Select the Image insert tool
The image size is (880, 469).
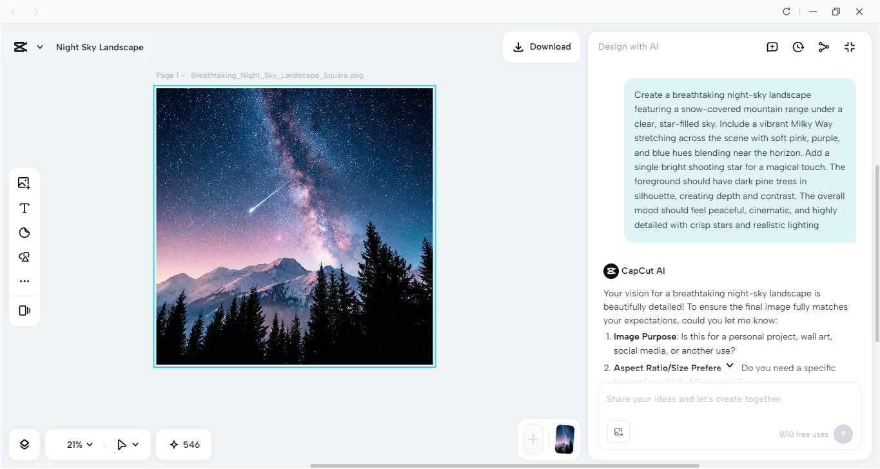point(24,182)
